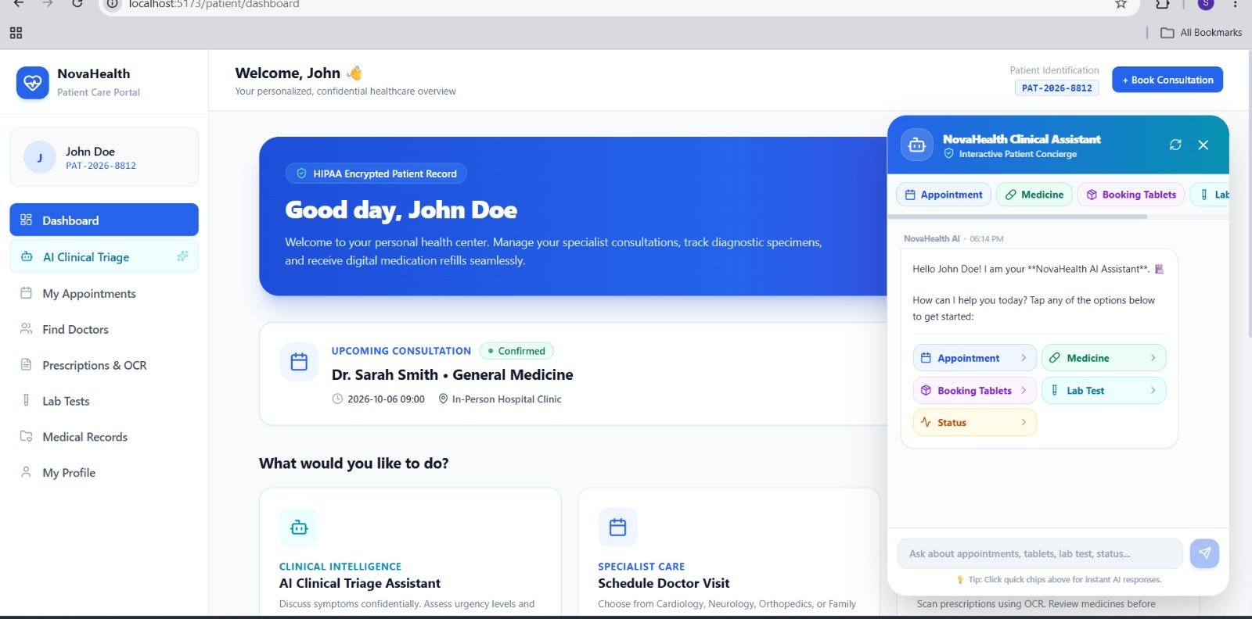Open the Chrome profile avatar

click(x=1206, y=5)
